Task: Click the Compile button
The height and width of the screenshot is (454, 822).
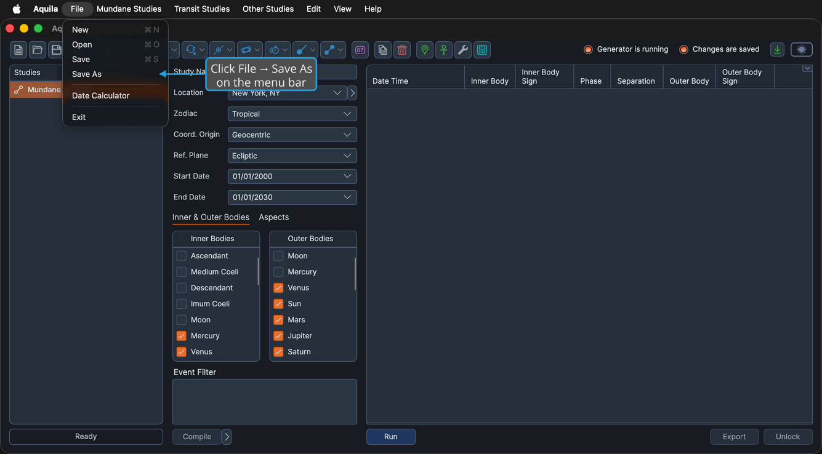Action: point(197,437)
